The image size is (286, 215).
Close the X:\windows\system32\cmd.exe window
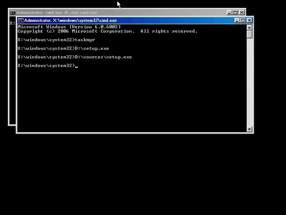249,20
